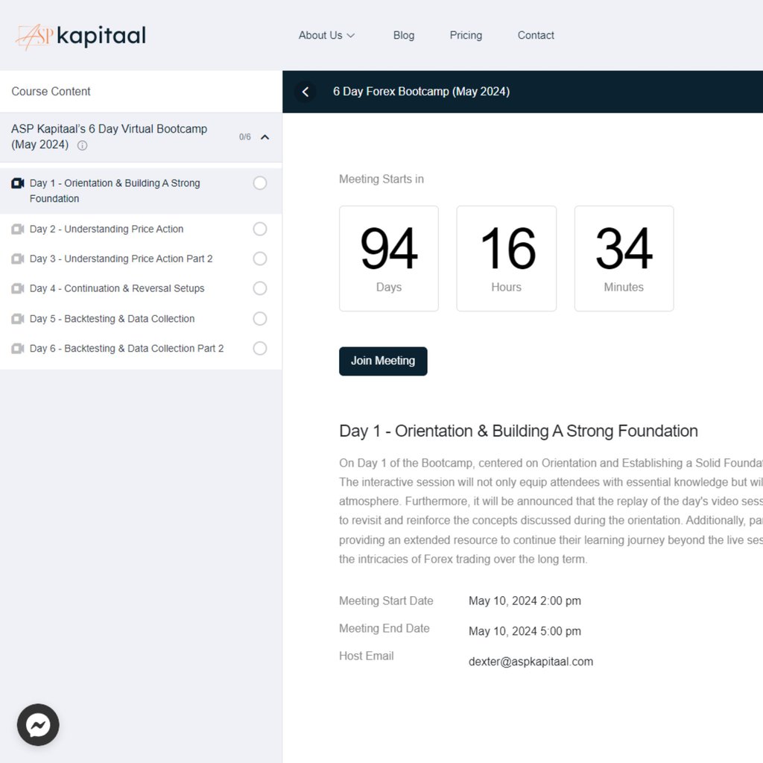The image size is (763, 763).
Task: Open the Messenger chat bubble
Action: pos(38,724)
